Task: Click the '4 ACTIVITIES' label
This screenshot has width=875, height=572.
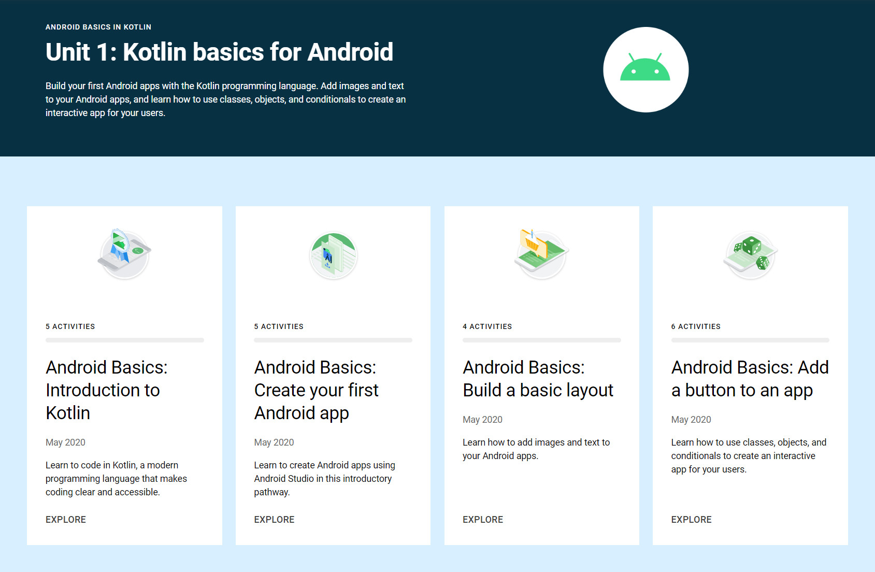Action: pyautogui.click(x=487, y=326)
